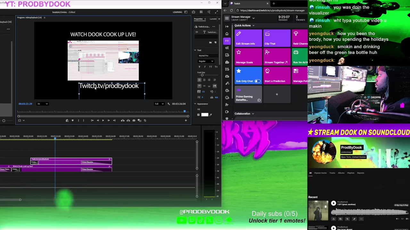Collapse the Appearance section in Properties
Image resolution: width=410 pixels, height=230 pixels.
point(195,104)
